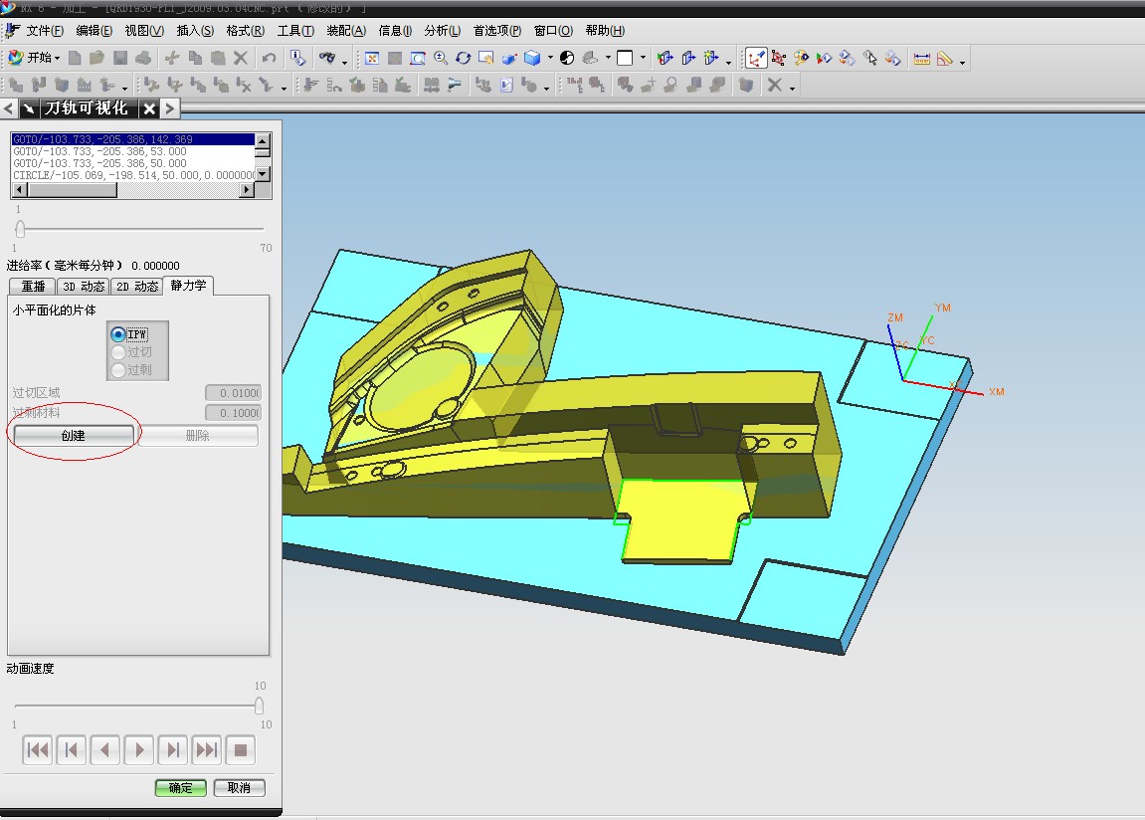Click the Fit view icon
This screenshot has width=1145, height=820.
(x=372, y=59)
